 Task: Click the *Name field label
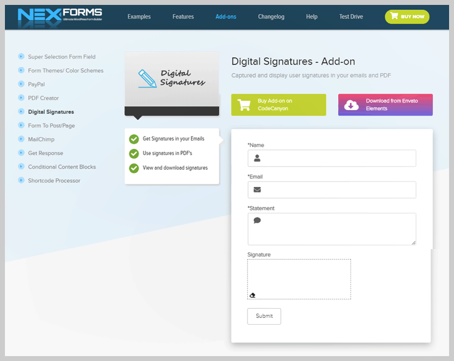click(256, 145)
